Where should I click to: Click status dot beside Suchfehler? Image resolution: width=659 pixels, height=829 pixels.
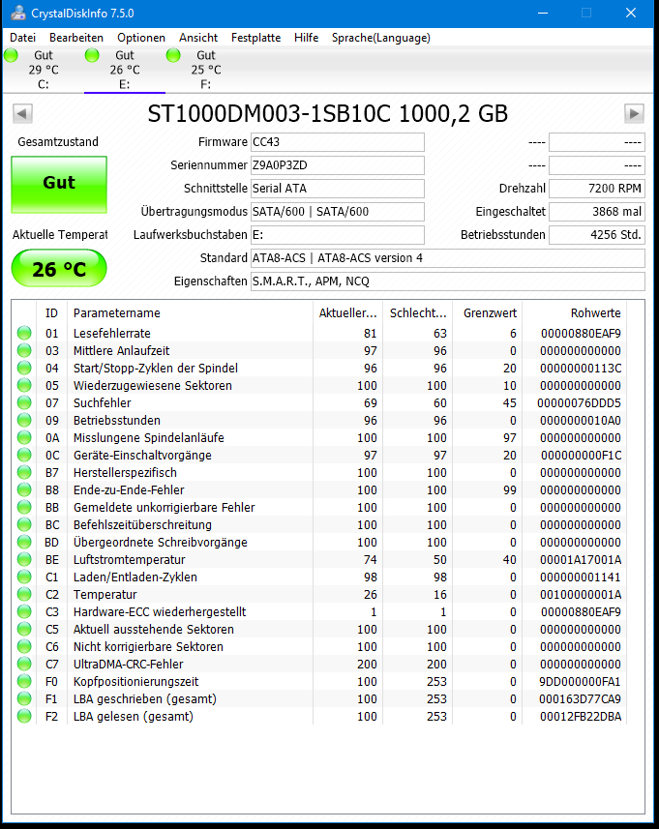(24, 402)
